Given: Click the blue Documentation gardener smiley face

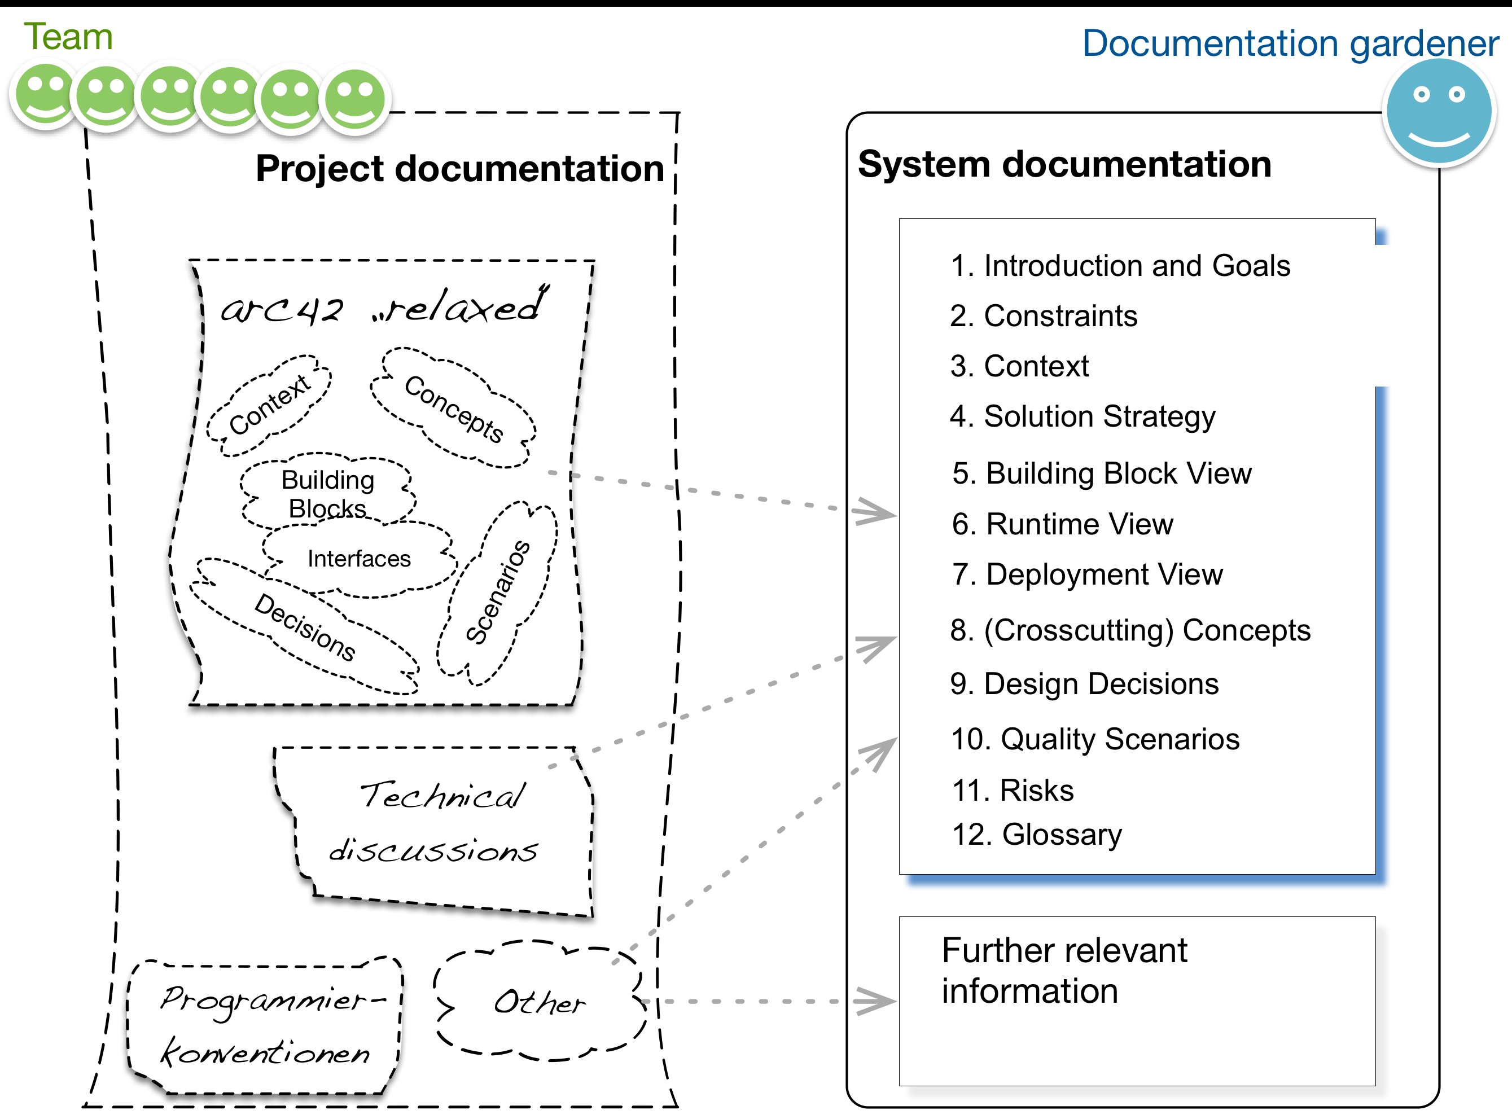Looking at the screenshot, I should coord(1438,112).
